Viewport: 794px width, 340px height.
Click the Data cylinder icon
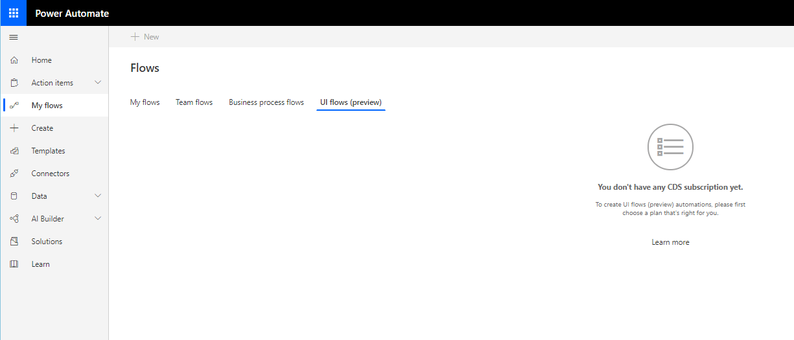point(14,196)
